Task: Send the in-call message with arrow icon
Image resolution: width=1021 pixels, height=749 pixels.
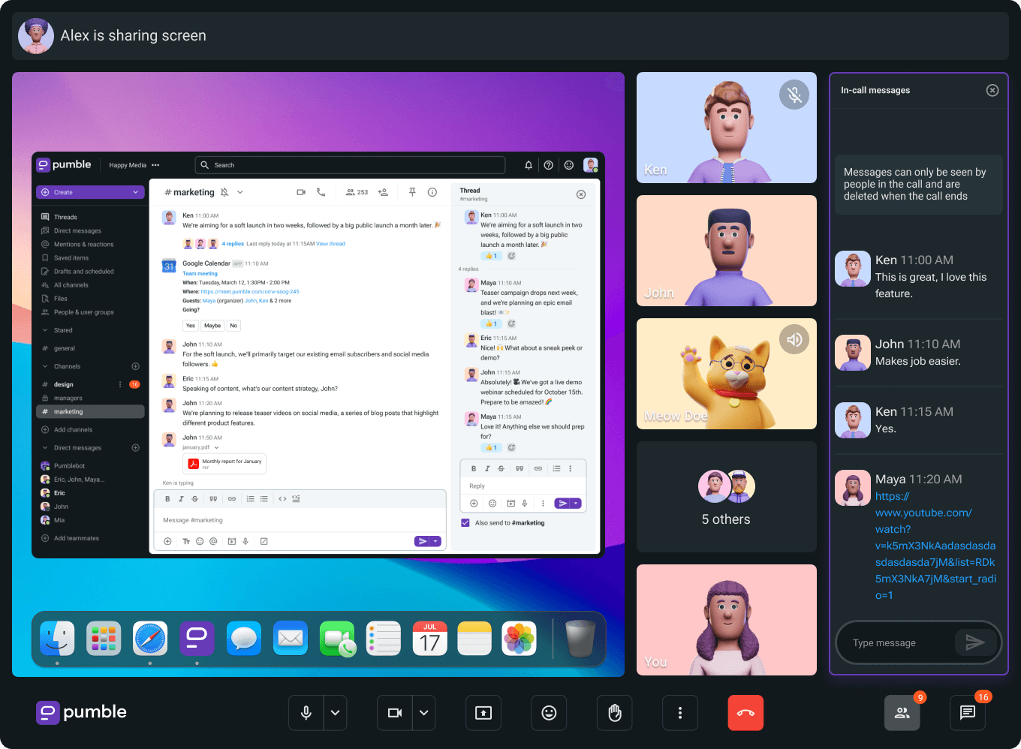Action: [x=975, y=642]
